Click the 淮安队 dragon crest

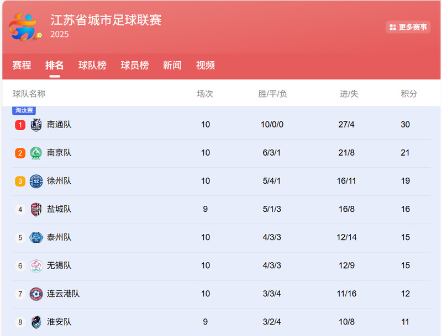coord(36,322)
